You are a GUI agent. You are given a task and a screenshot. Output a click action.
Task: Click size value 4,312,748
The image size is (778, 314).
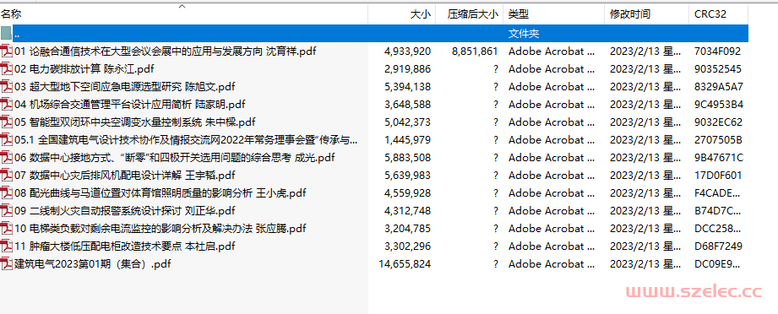click(407, 211)
